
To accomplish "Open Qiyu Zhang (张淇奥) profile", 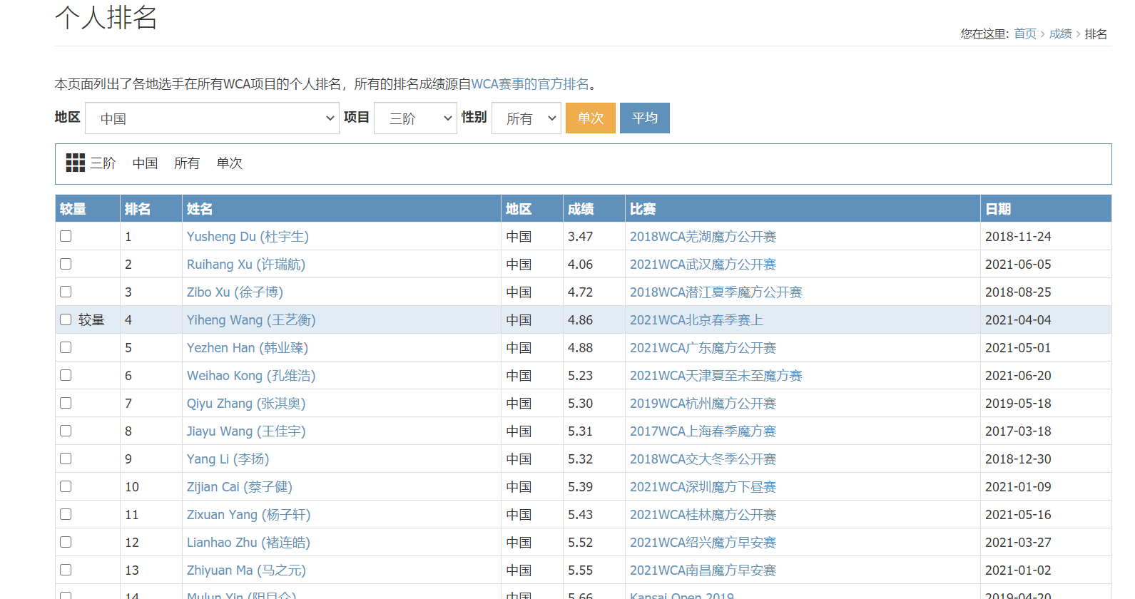I will pos(246,403).
